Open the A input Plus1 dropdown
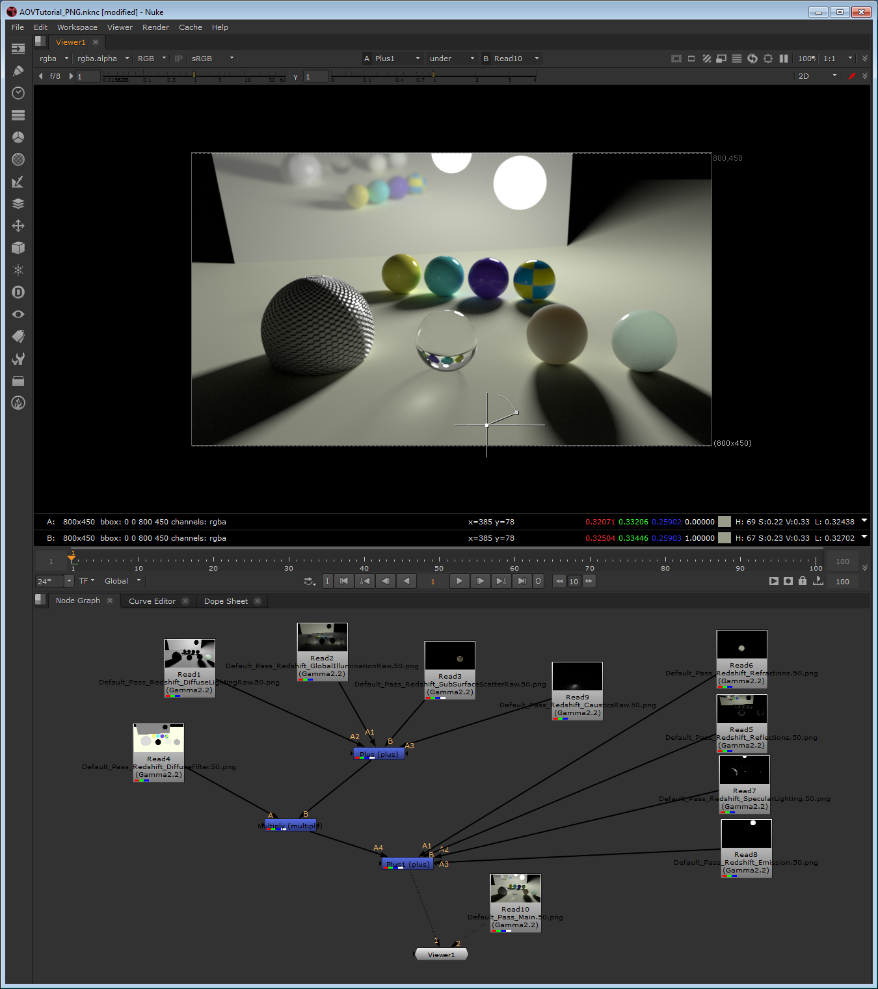Viewport: 878px width, 989px height. (397, 59)
